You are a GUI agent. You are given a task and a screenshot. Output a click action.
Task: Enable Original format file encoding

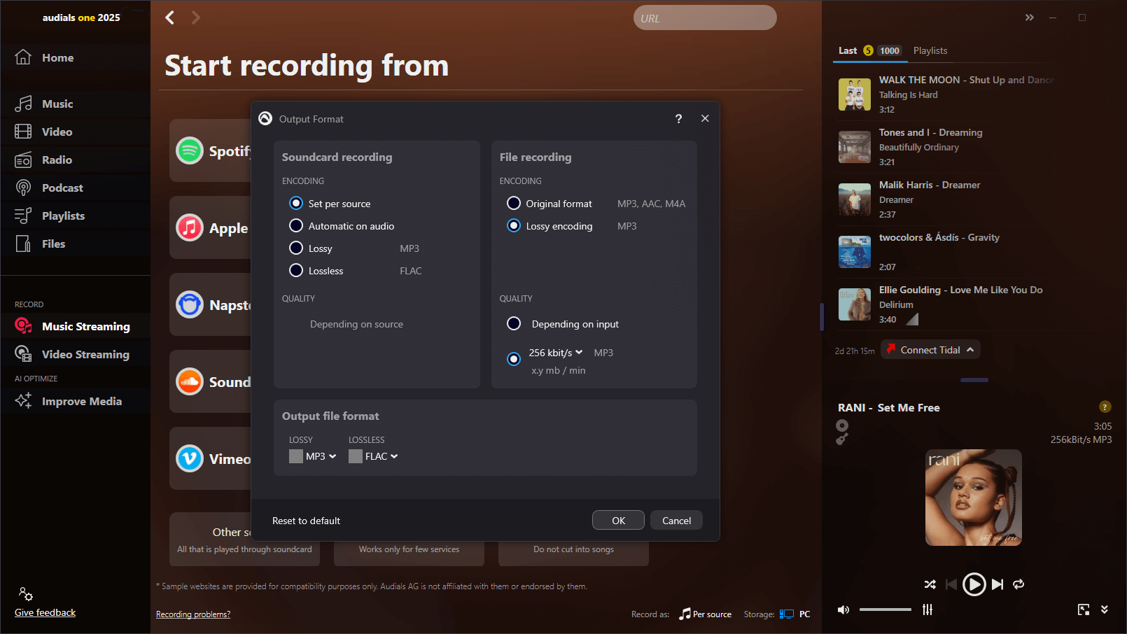[x=514, y=203]
